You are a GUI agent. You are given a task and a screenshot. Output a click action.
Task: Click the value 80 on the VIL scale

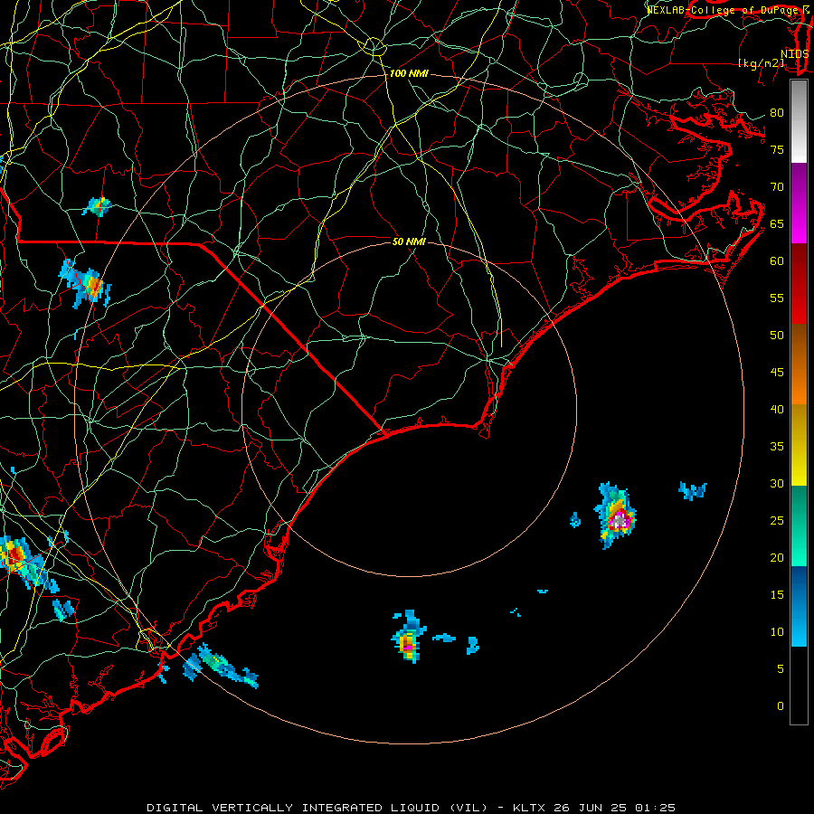pyautogui.click(x=777, y=113)
